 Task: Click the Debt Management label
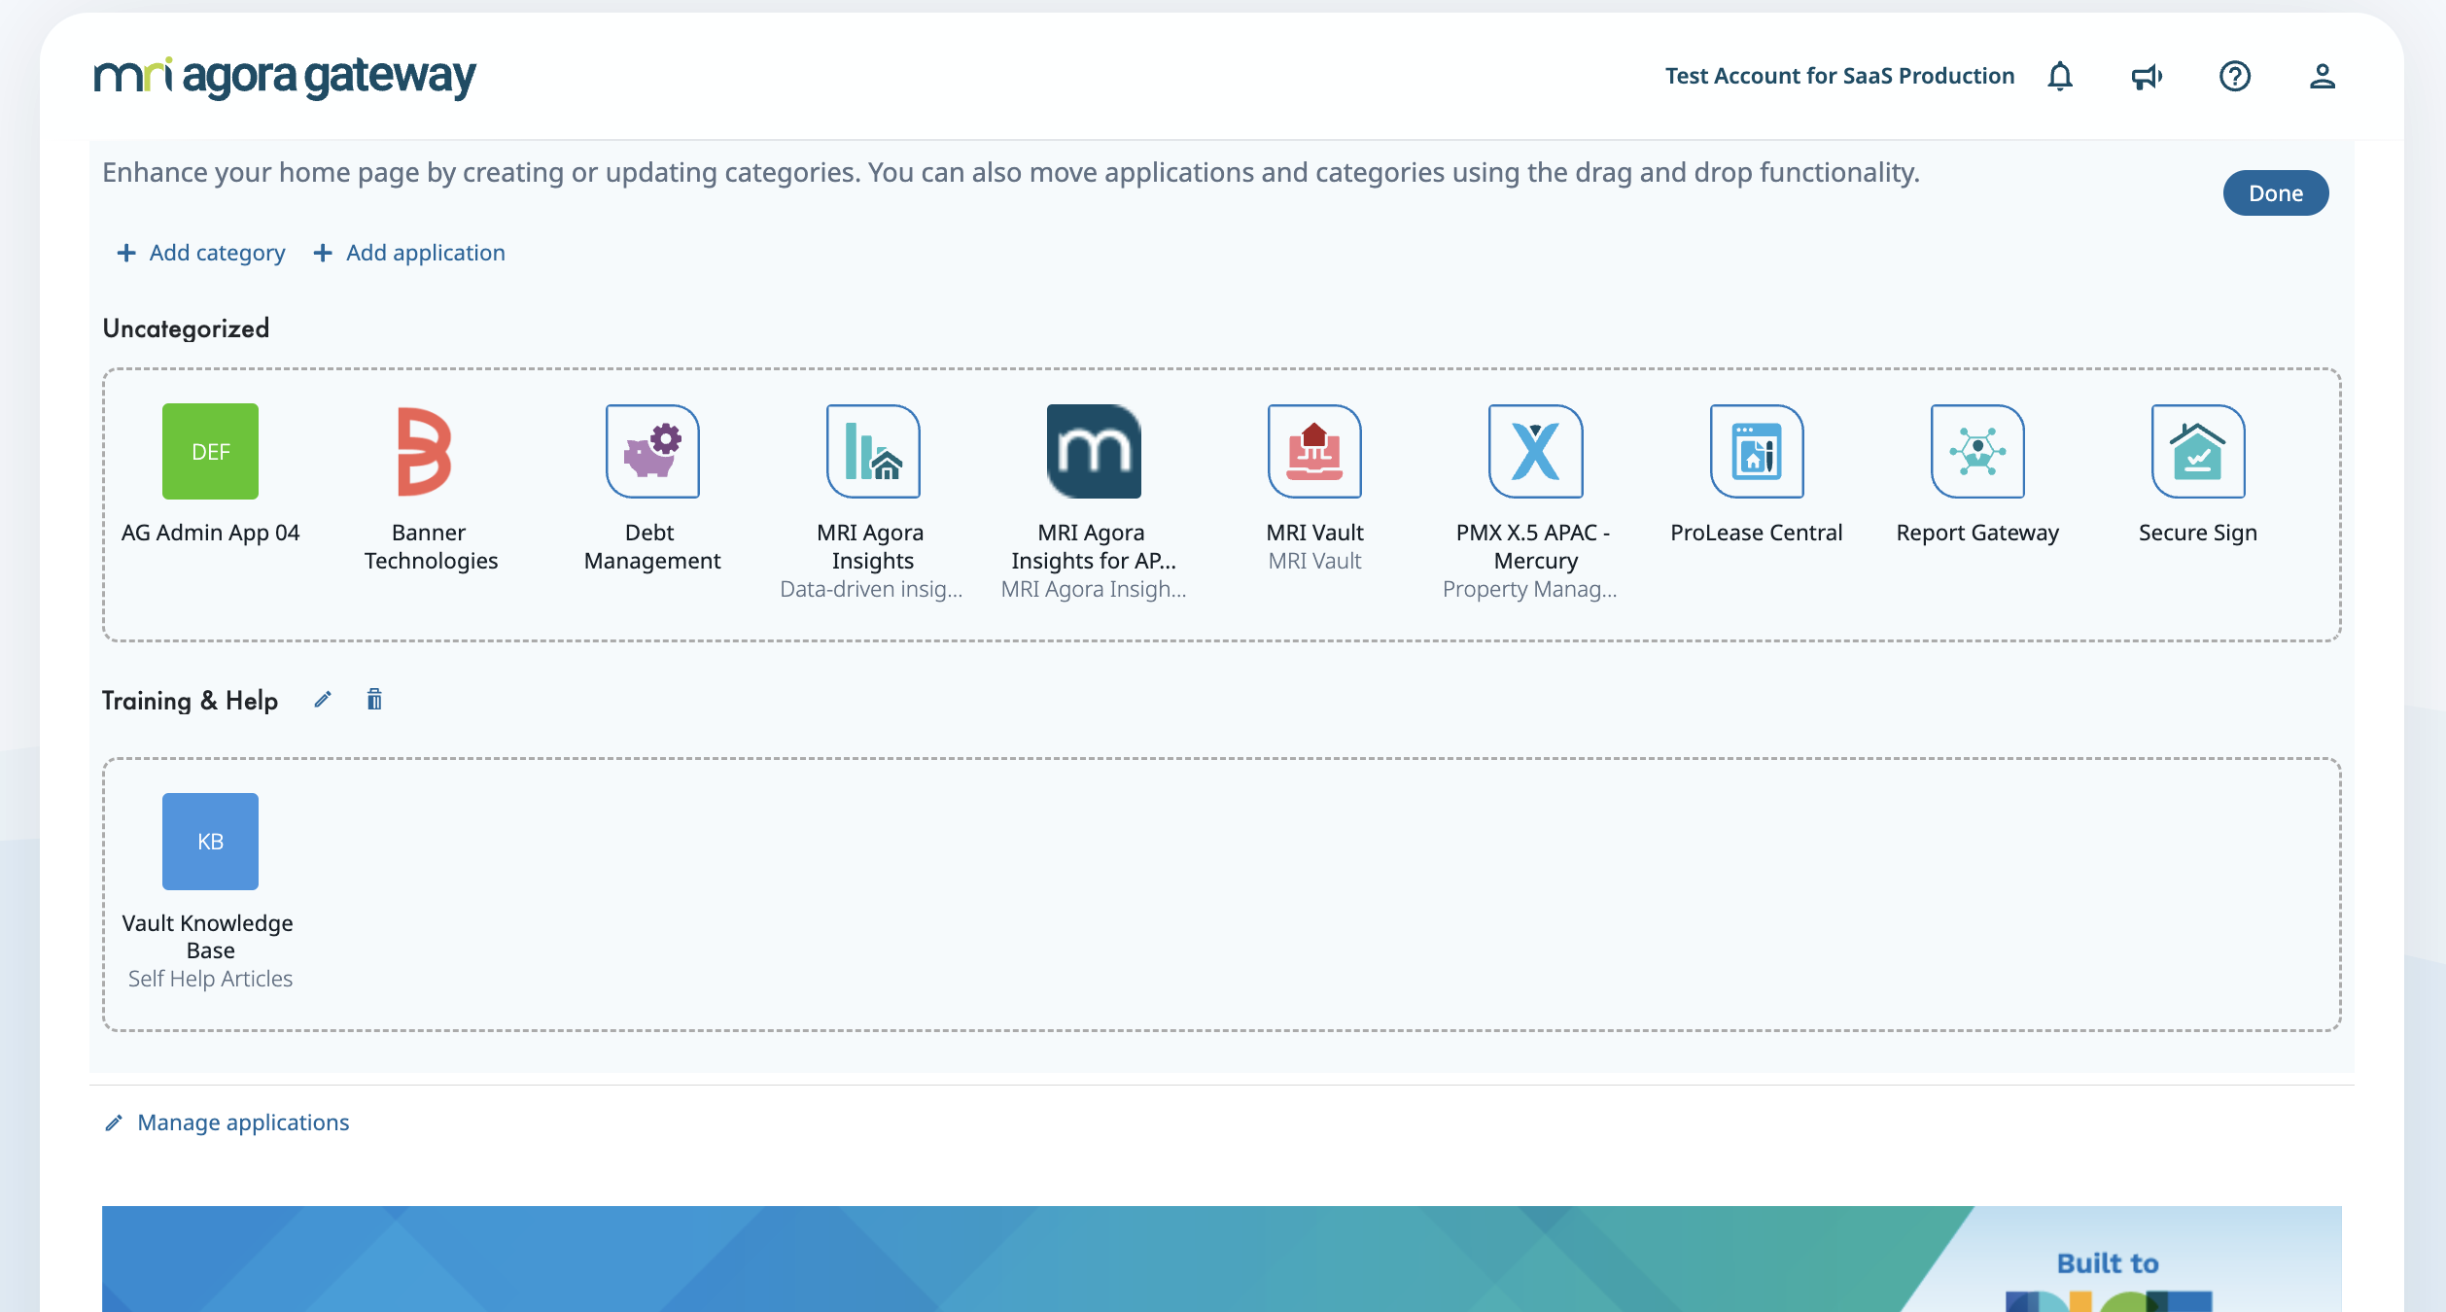coord(652,546)
